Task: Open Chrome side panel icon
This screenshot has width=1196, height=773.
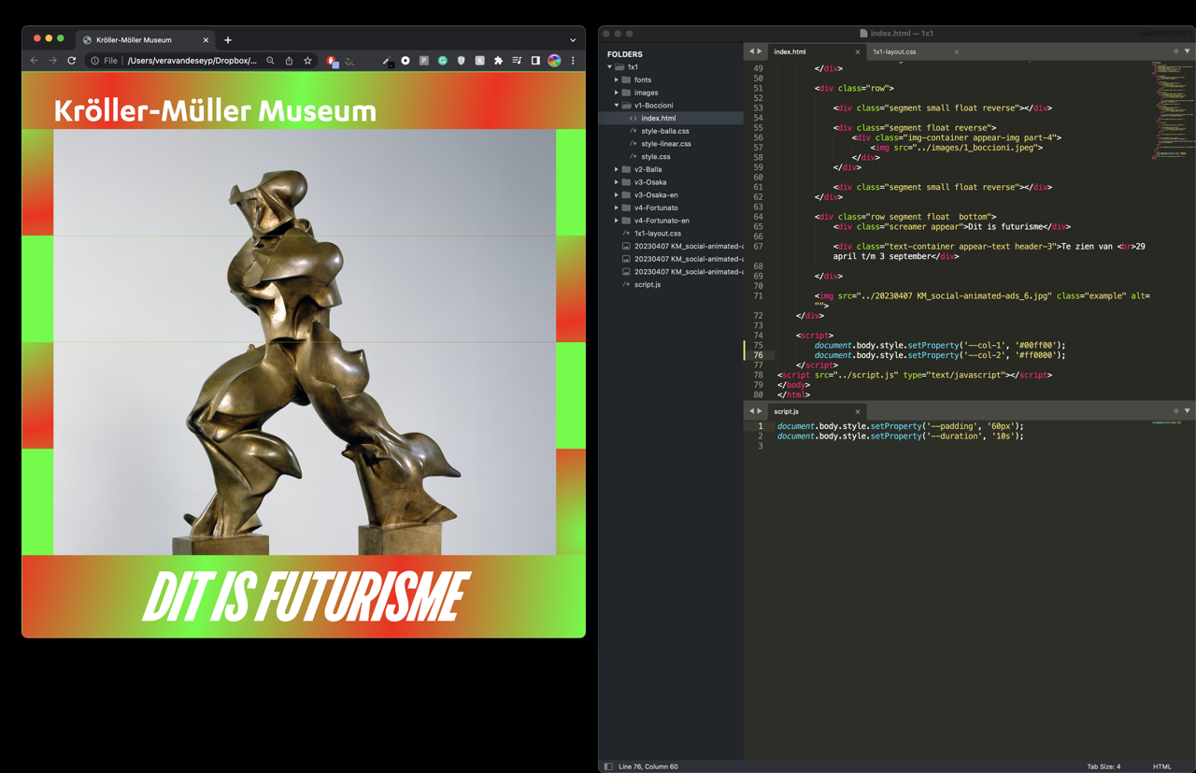Action: point(535,61)
